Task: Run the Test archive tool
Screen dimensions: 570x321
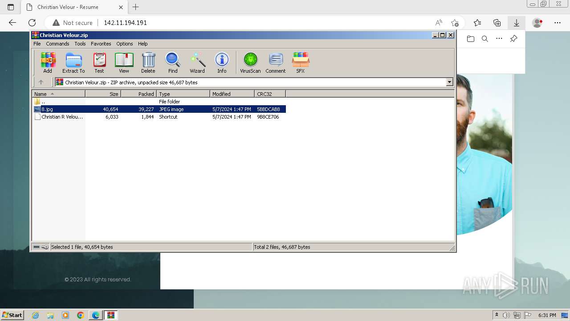Action: pos(99,62)
